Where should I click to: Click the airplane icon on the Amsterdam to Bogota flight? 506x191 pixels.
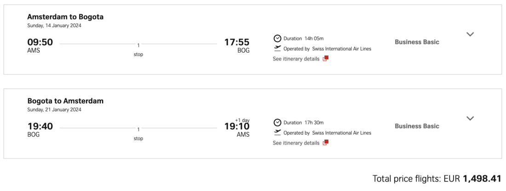[277, 48]
